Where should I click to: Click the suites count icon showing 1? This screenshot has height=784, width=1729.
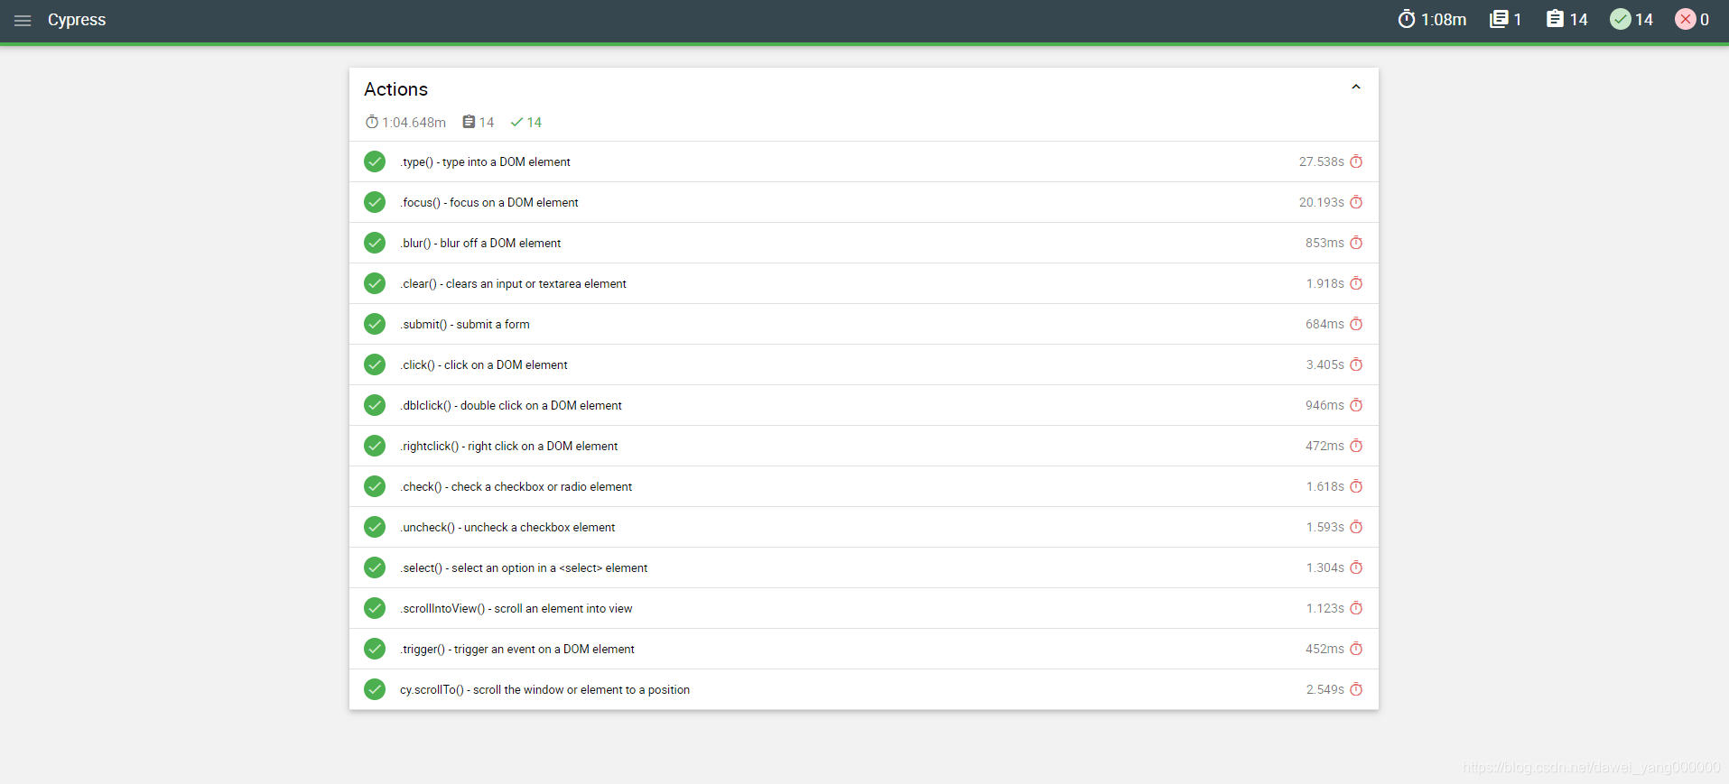[1499, 19]
